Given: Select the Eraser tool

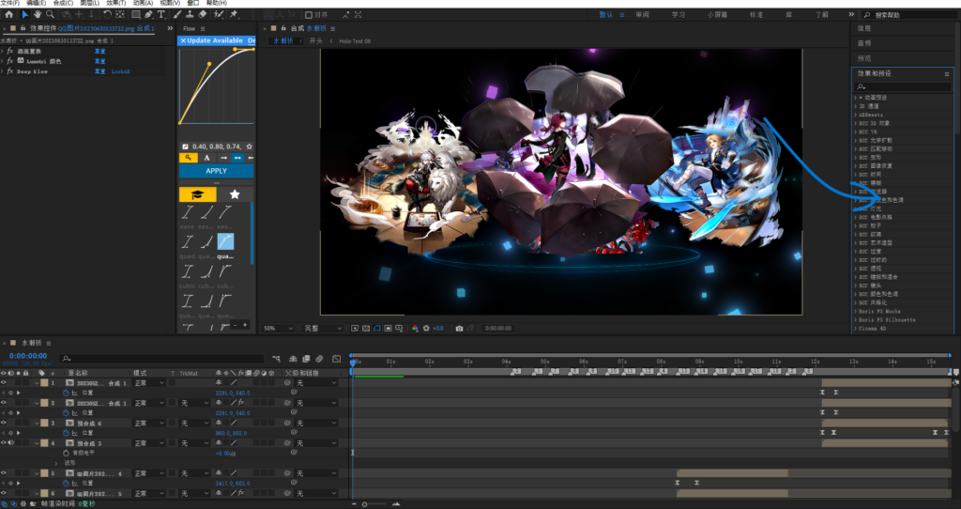Looking at the screenshot, I should (x=203, y=15).
